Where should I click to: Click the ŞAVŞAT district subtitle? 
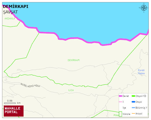point(10,12)
